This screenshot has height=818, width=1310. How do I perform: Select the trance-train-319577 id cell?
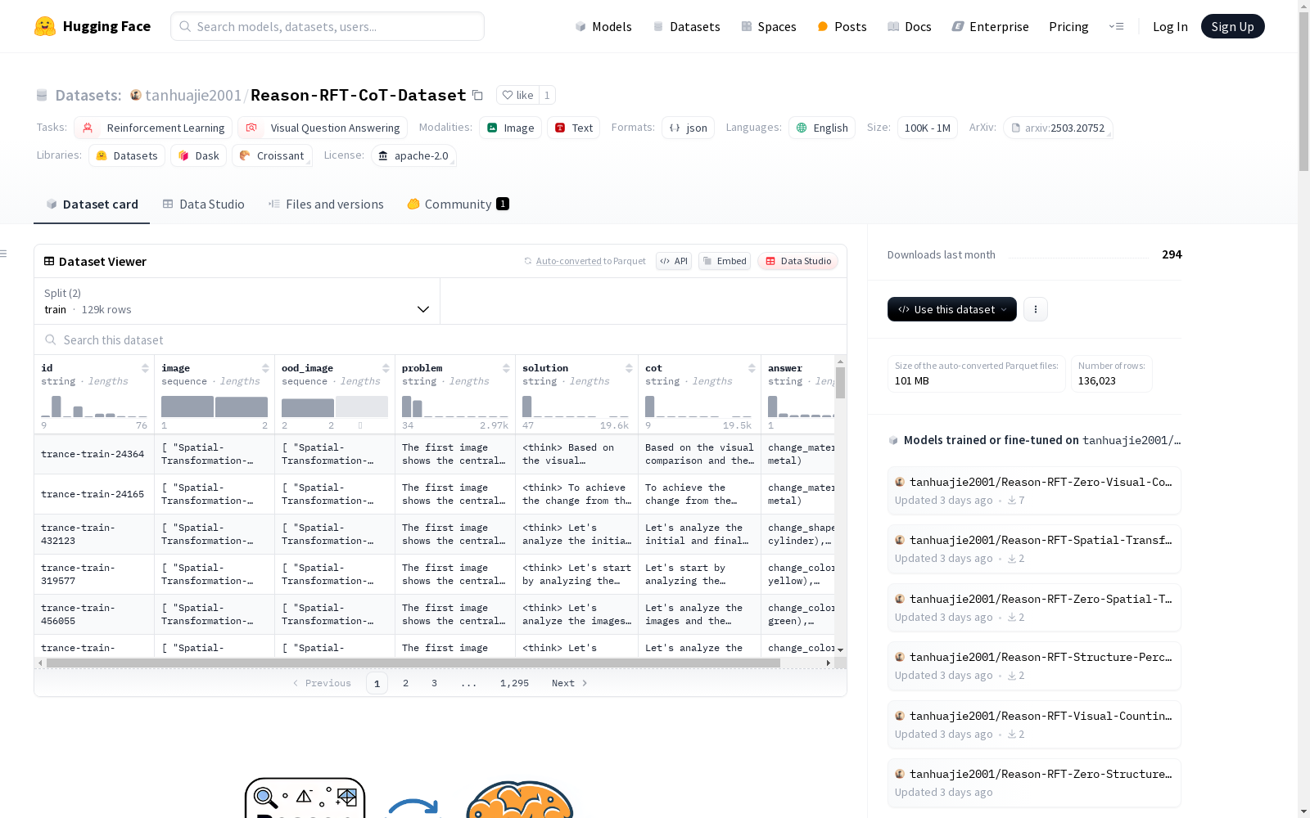94,574
